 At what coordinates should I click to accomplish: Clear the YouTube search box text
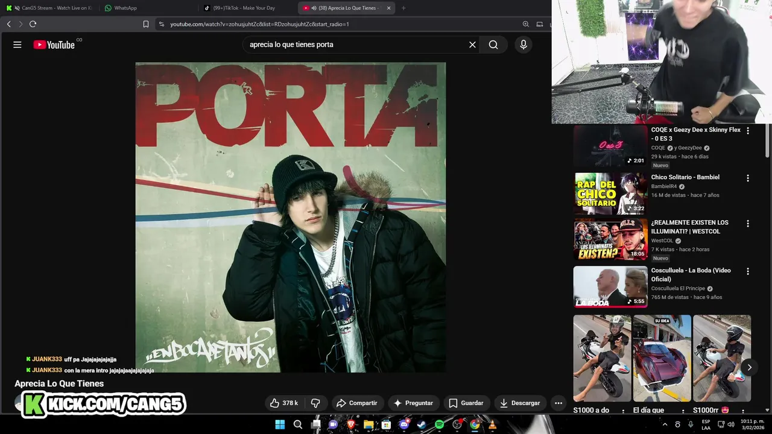pos(472,45)
